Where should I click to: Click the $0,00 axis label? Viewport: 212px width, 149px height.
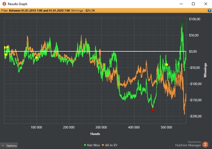point(193,52)
